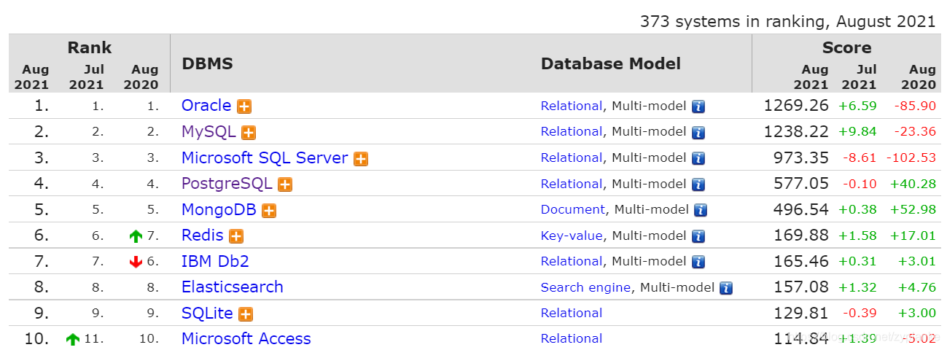Open the Oracle DBMS link
The width and height of the screenshot is (947, 350).
pyautogui.click(x=206, y=105)
